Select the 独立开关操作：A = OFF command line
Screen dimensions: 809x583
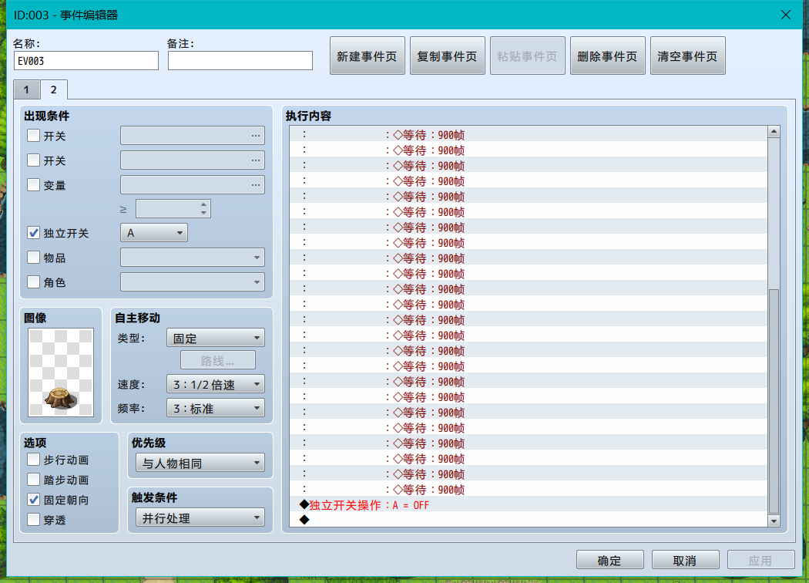(x=529, y=505)
